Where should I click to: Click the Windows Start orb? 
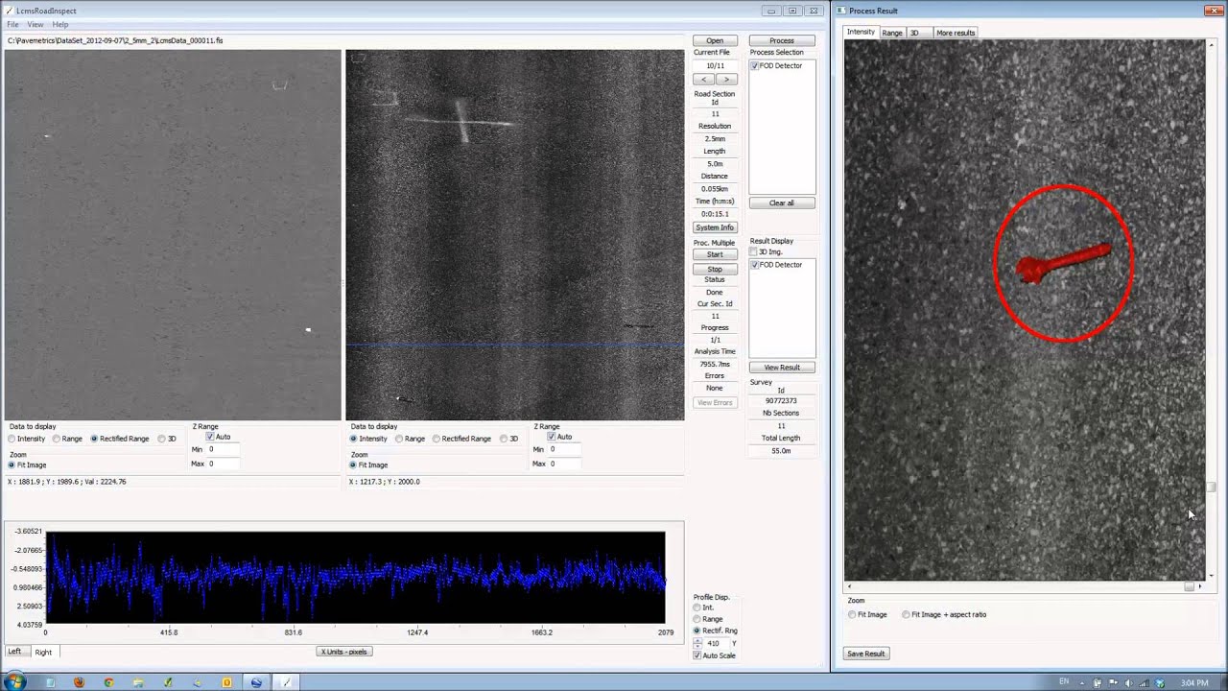coord(14,682)
